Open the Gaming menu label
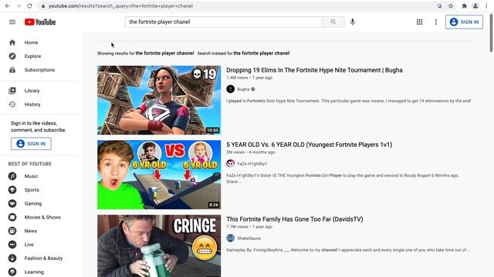 [x=33, y=203]
